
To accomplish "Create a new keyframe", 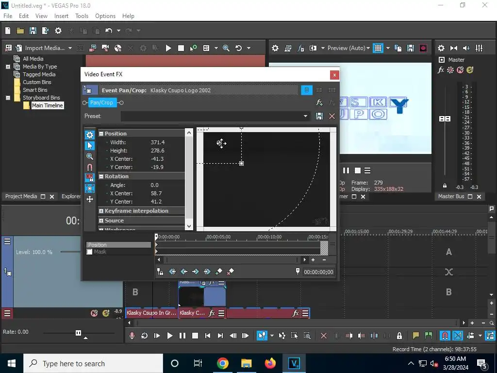I will [x=219, y=272].
